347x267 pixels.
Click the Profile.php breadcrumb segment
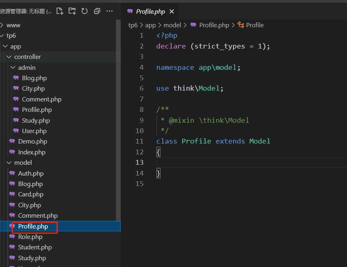tap(214, 25)
